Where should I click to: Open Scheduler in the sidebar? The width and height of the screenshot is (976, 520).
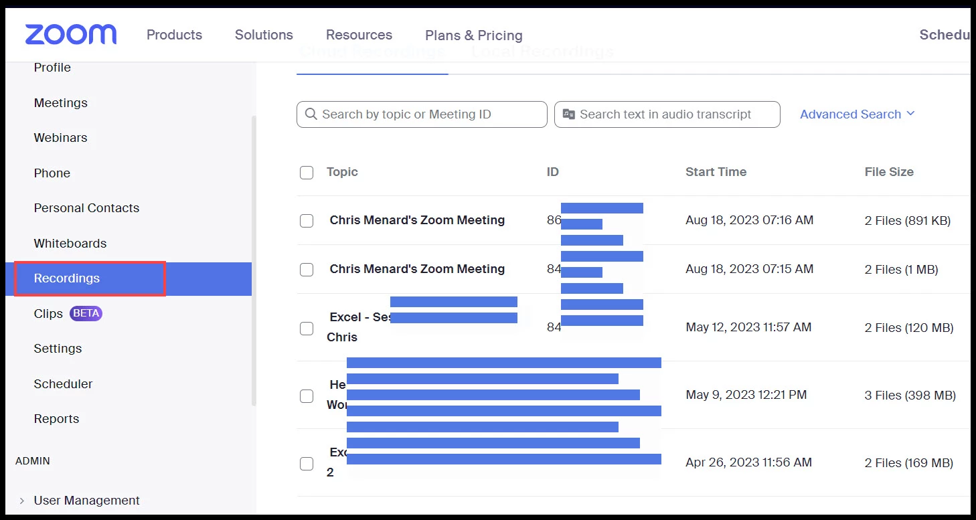[x=63, y=384]
